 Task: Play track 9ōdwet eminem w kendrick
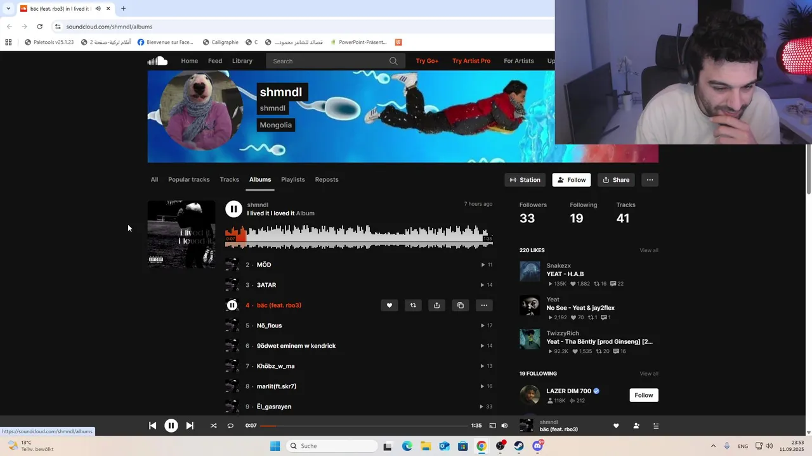pyautogui.click(x=296, y=346)
